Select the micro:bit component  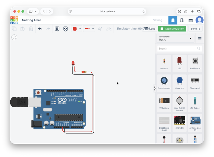(180, 123)
